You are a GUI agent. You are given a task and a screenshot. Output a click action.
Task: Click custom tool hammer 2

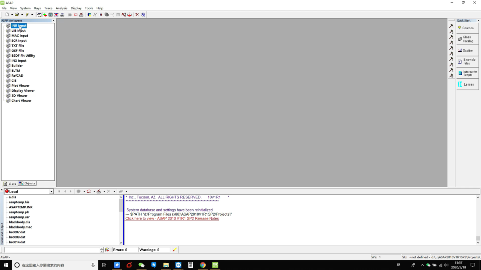pyautogui.click(x=451, y=32)
